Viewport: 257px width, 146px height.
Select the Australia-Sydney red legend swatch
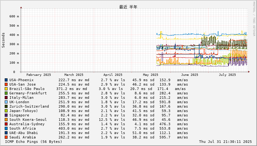tap(6, 124)
